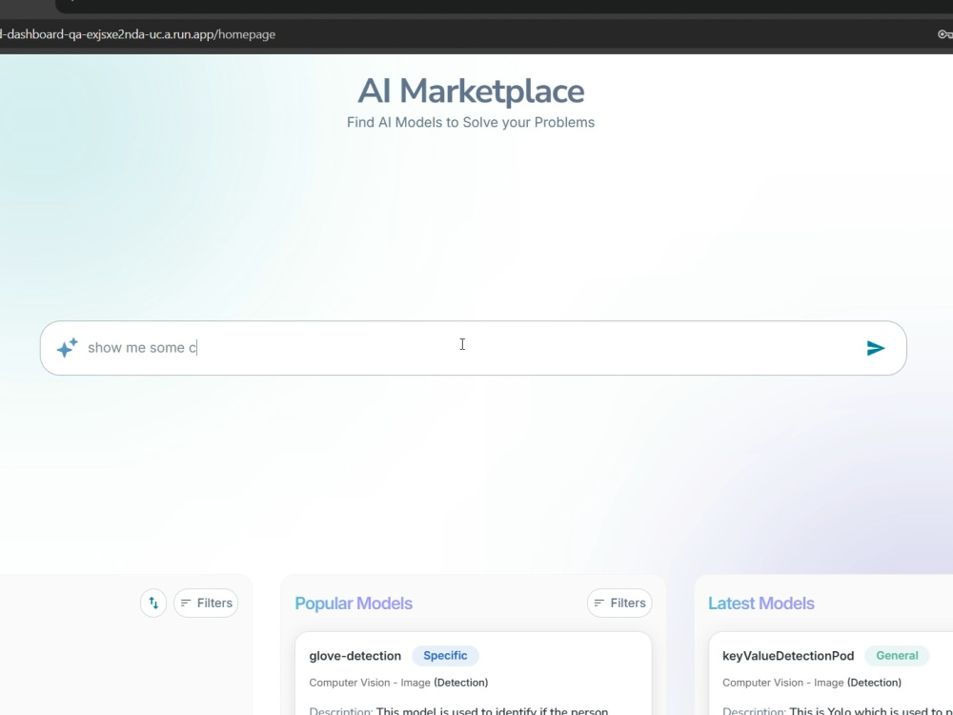Click the sort arrows icon button
This screenshot has height=715, width=953.
click(153, 603)
